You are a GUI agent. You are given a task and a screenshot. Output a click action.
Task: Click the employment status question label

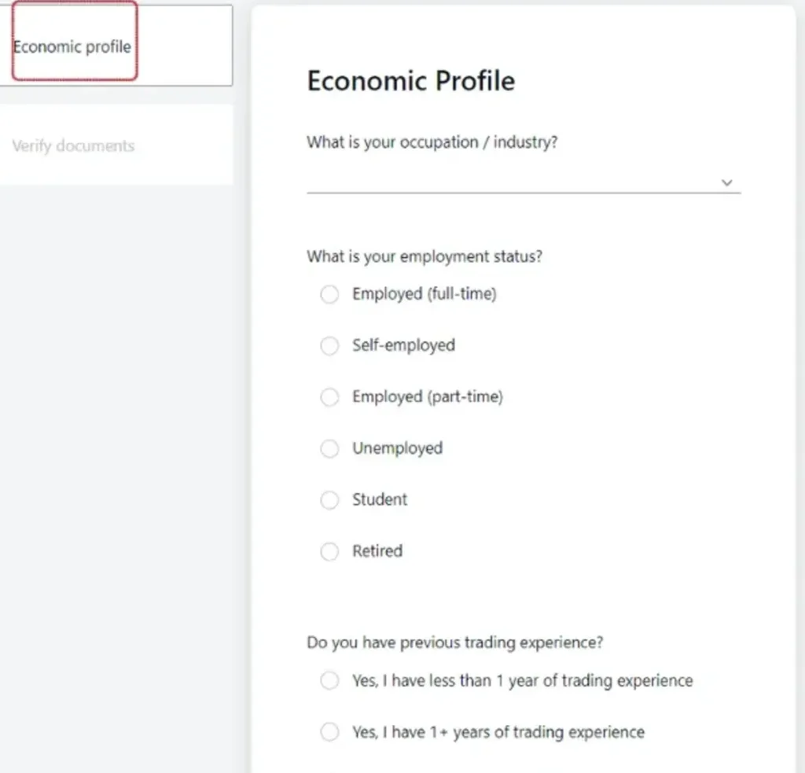click(425, 256)
